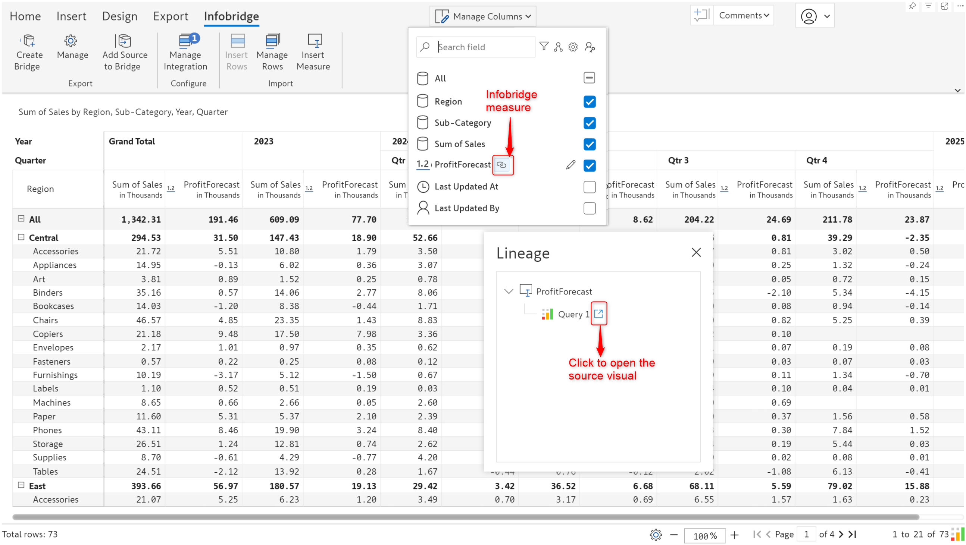The width and height of the screenshot is (966, 545).
Task: Click the Insert Rows icon
Action: 237,41
